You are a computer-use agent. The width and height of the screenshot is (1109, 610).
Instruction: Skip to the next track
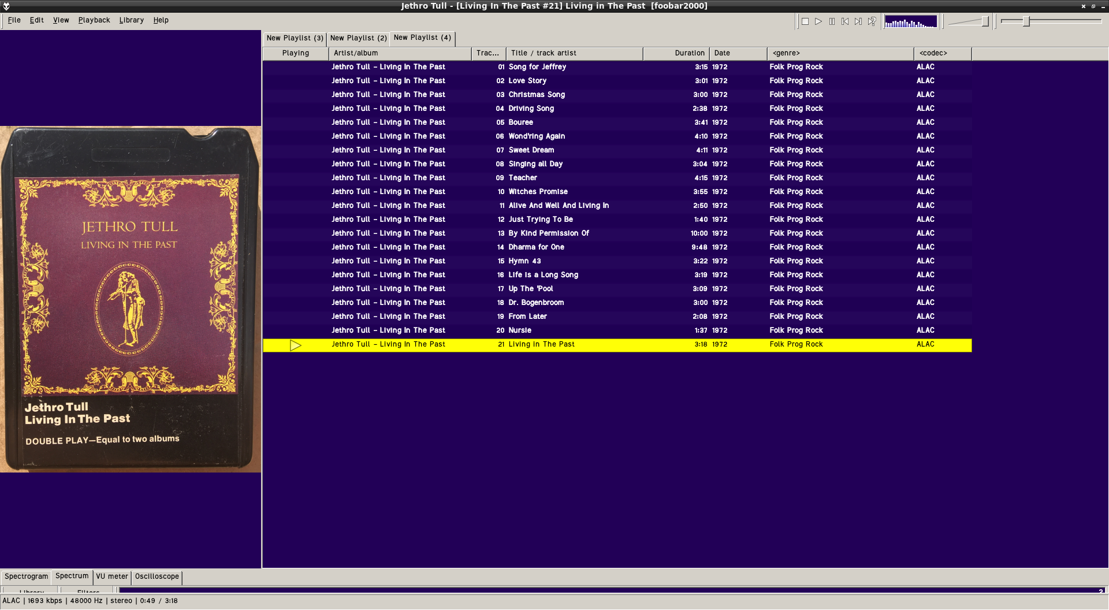[x=858, y=21]
